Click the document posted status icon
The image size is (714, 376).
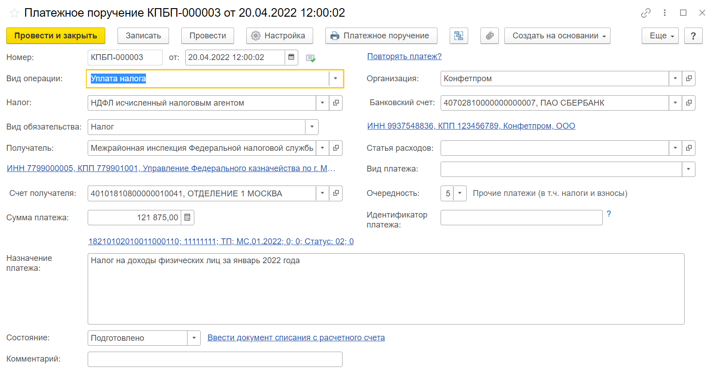click(x=310, y=58)
